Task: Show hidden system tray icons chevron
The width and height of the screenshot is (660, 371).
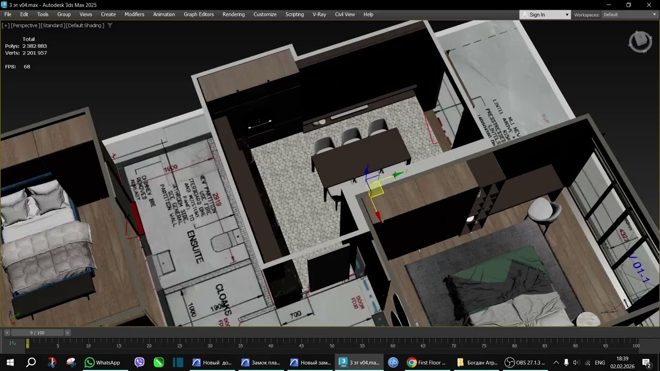Action: [x=556, y=362]
